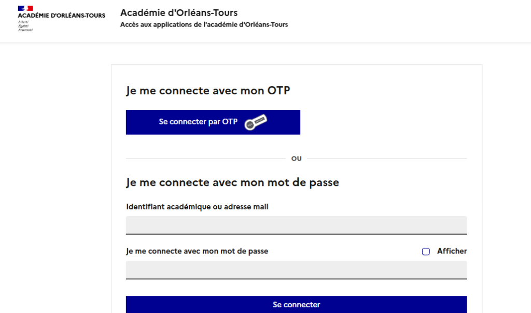This screenshot has height=313, width=531.
Task: Click the key icon on the OTP button
Action: click(x=258, y=122)
